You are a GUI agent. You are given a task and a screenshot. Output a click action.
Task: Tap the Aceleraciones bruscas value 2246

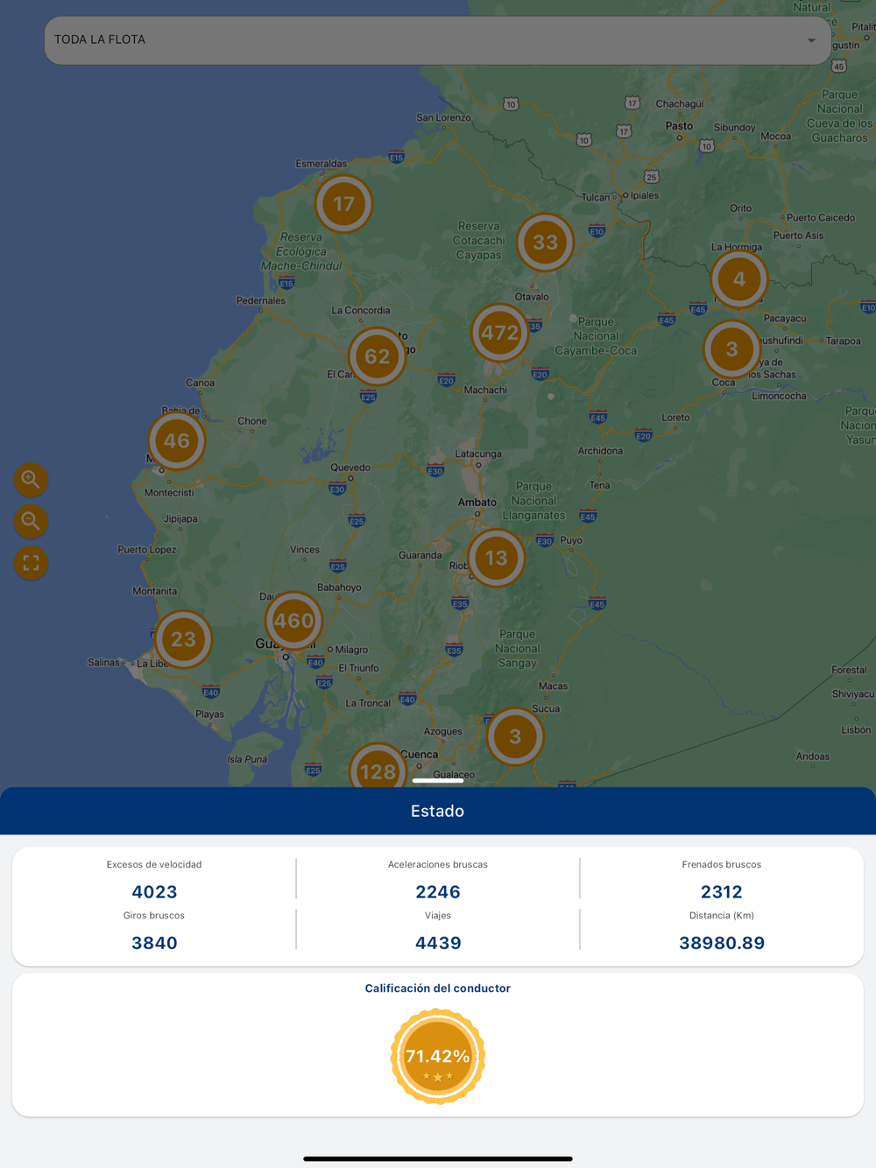click(x=438, y=892)
